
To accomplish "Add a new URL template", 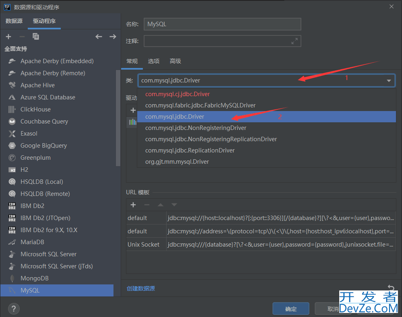I will coord(133,205).
